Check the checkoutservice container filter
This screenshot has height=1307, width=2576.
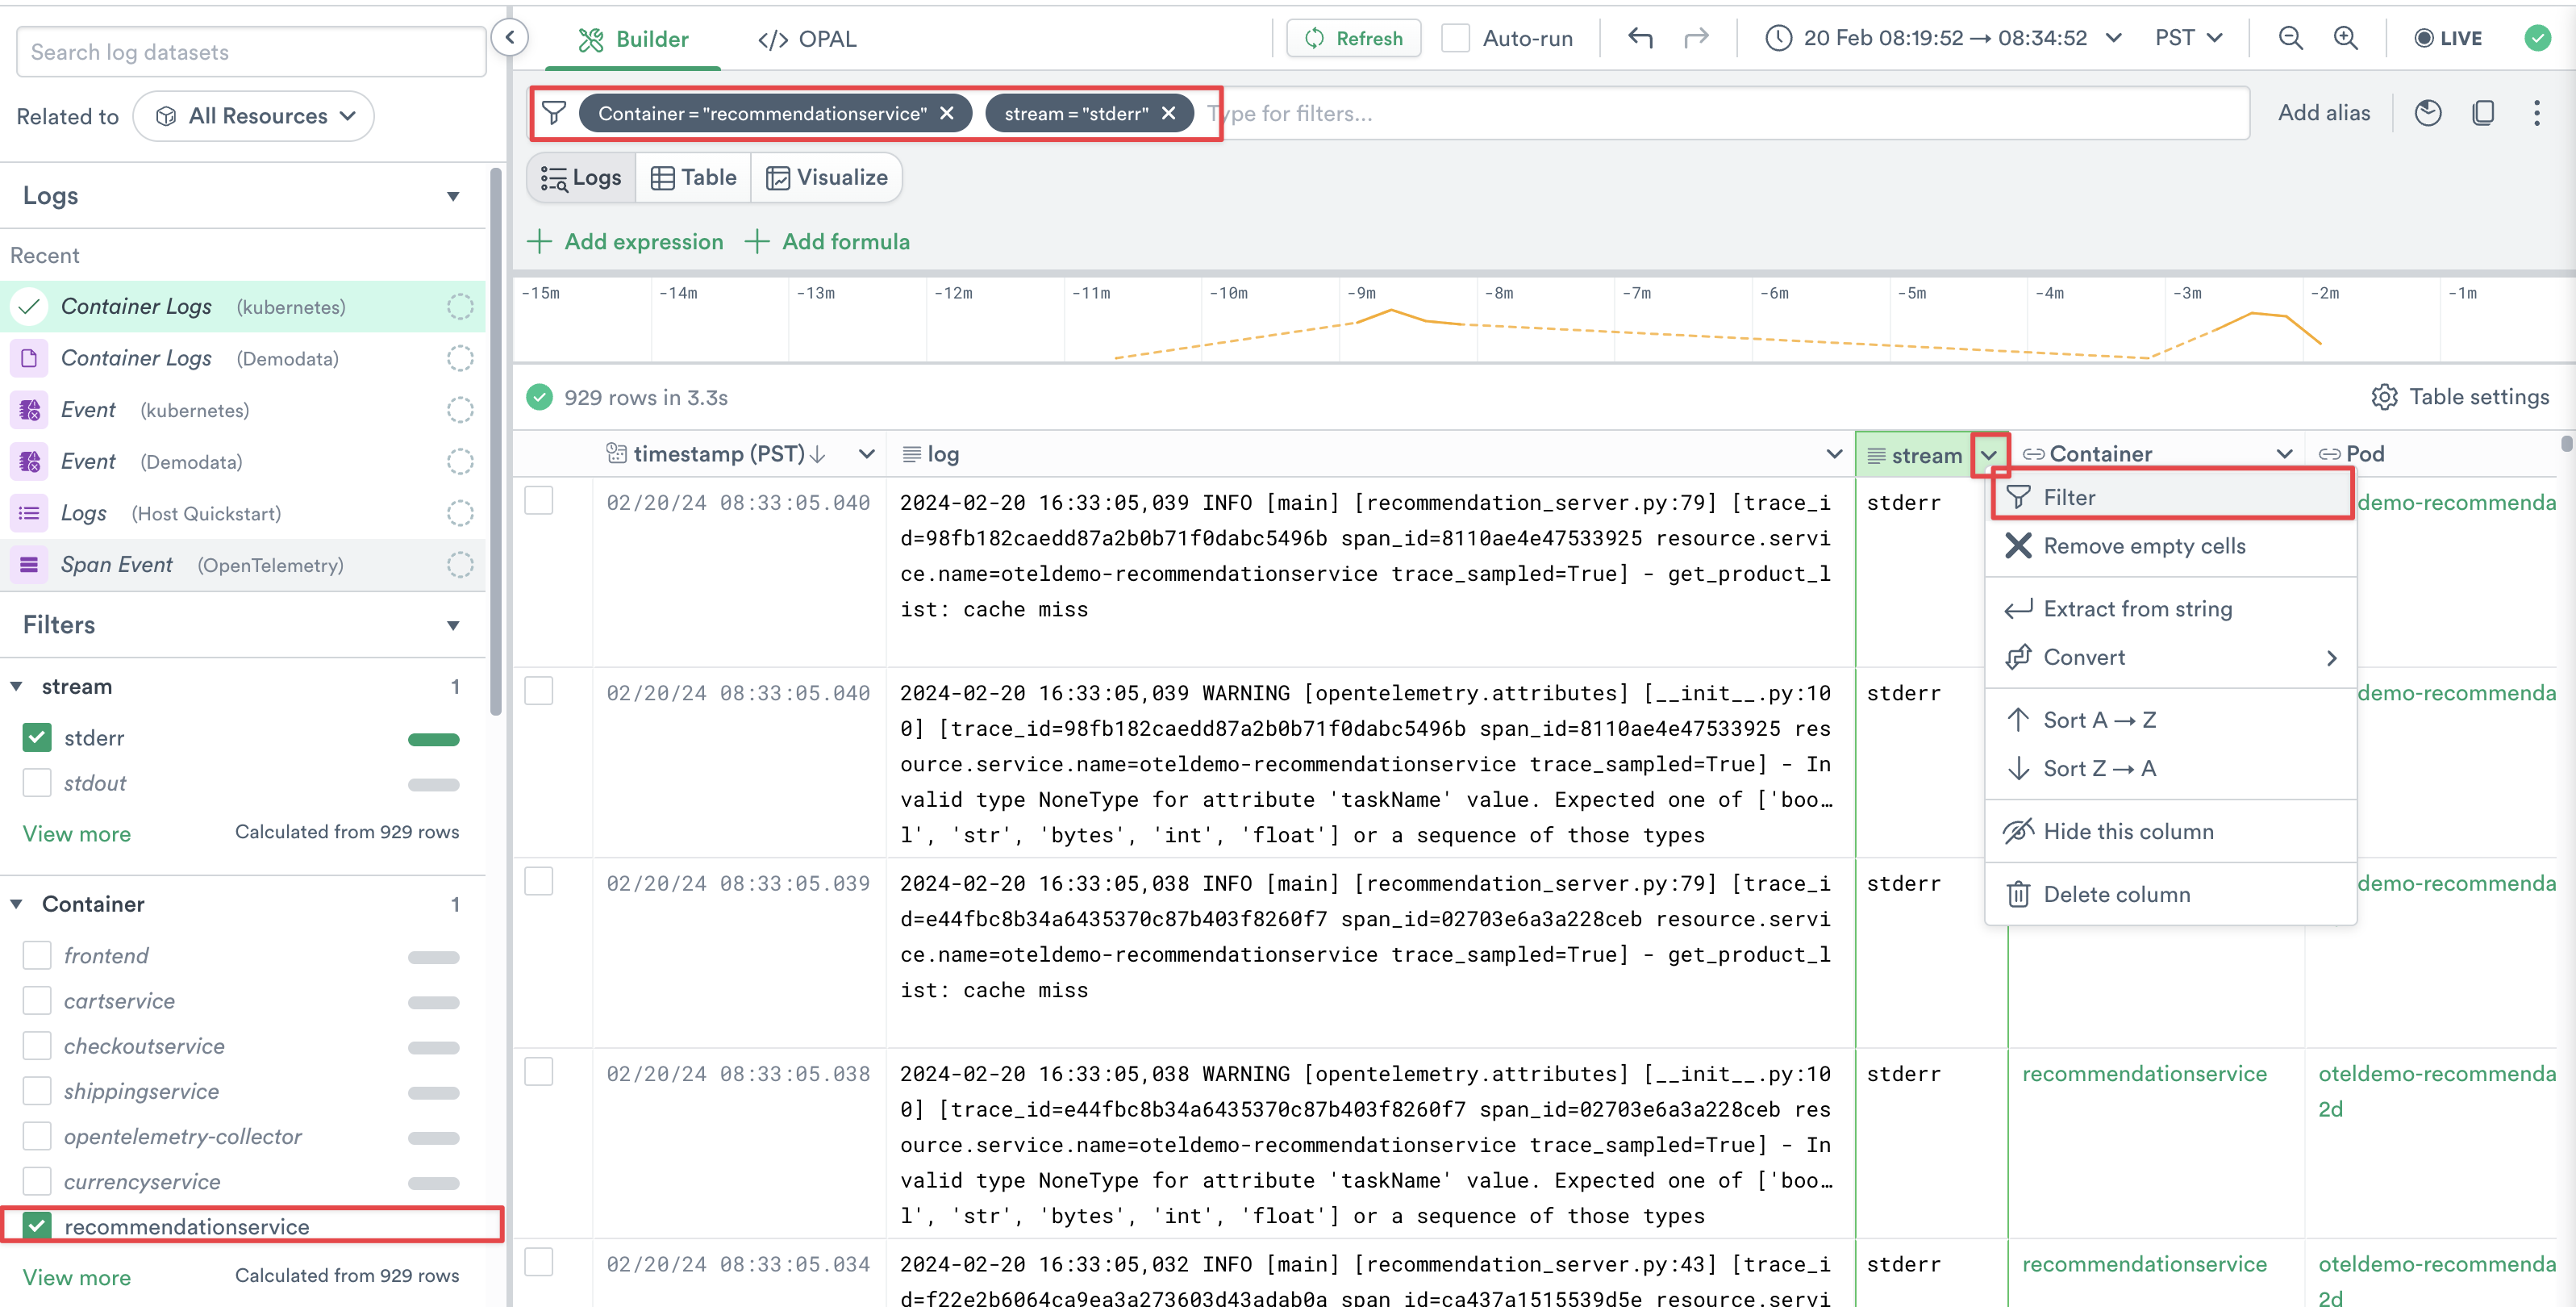pos(37,1046)
